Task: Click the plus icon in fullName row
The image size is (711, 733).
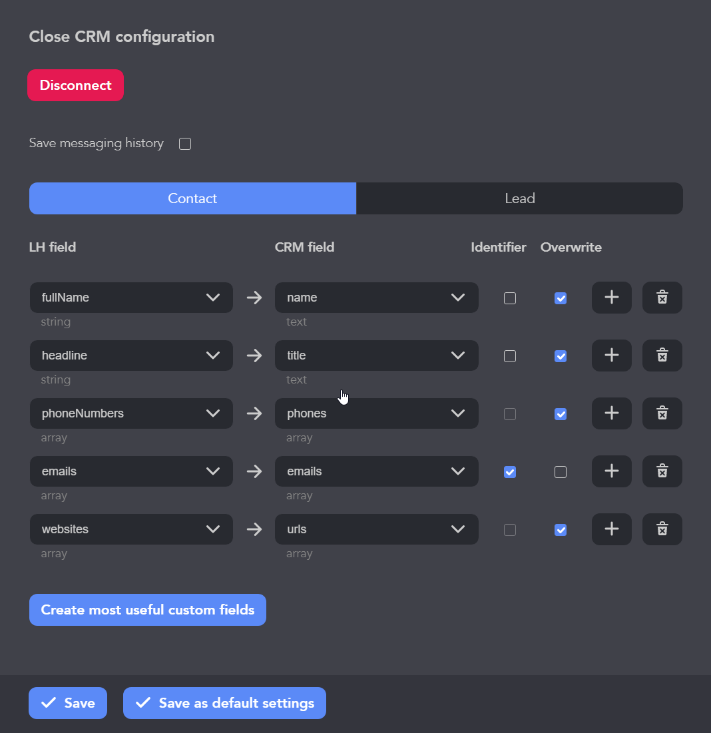Action: click(x=611, y=298)
